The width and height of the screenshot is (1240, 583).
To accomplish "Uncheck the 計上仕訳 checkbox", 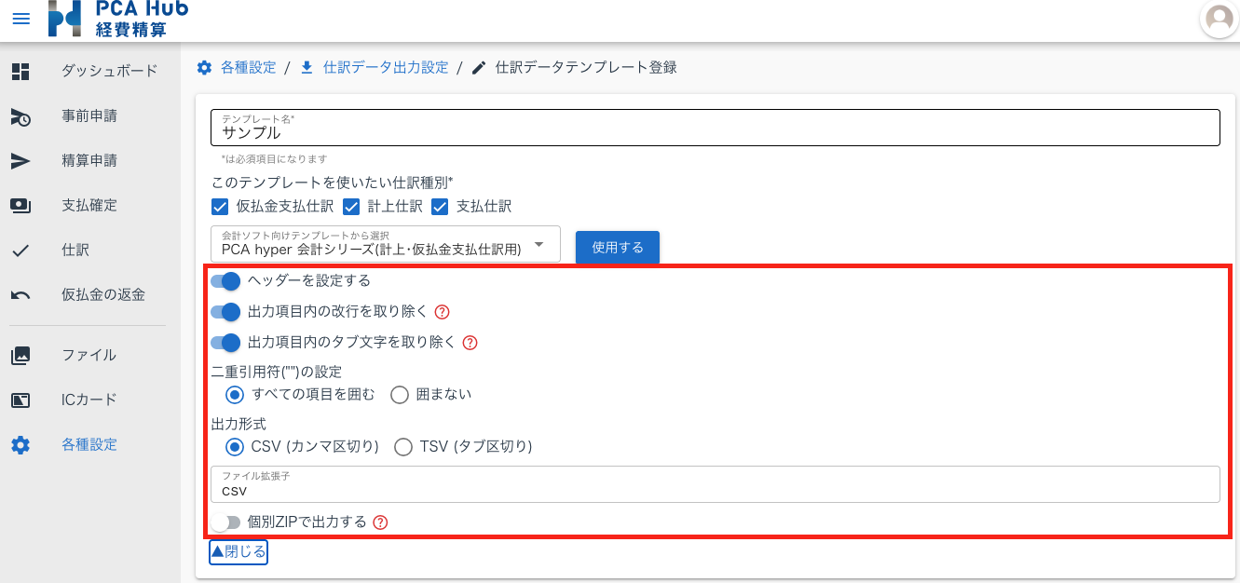I will 351,207.
